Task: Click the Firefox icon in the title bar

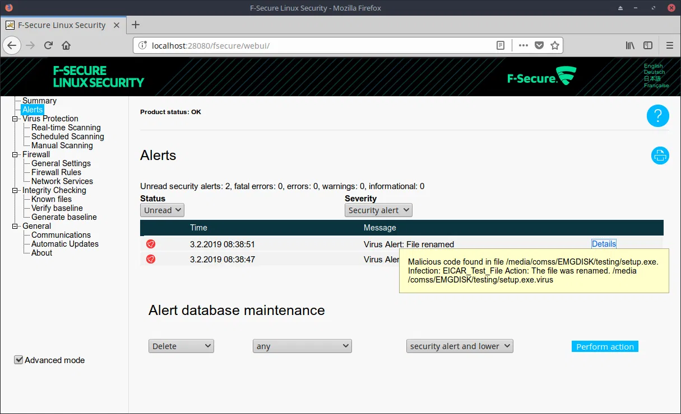Action: [x=8, y=8]
